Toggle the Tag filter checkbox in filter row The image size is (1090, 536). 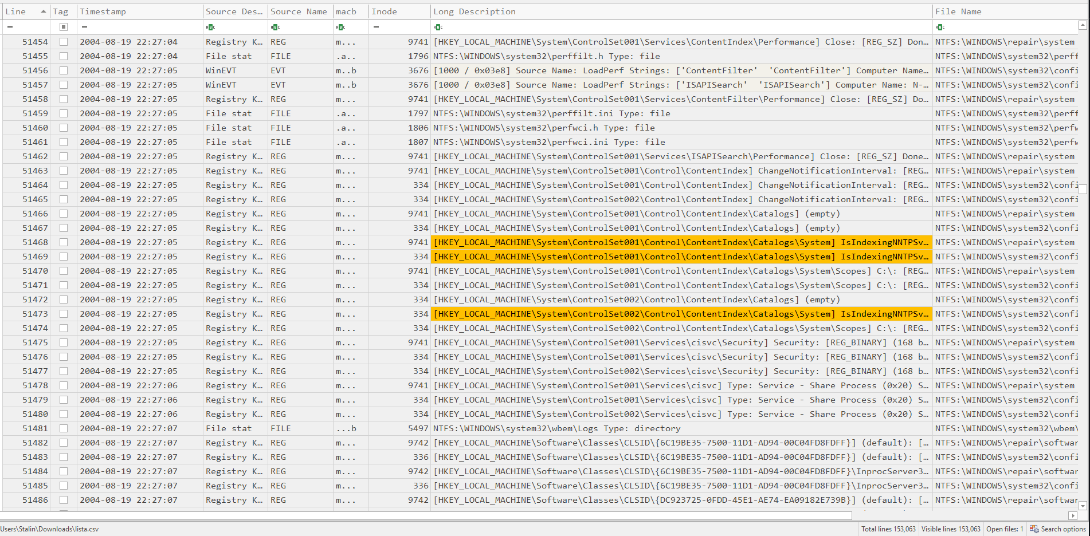(x=64, y=27)
